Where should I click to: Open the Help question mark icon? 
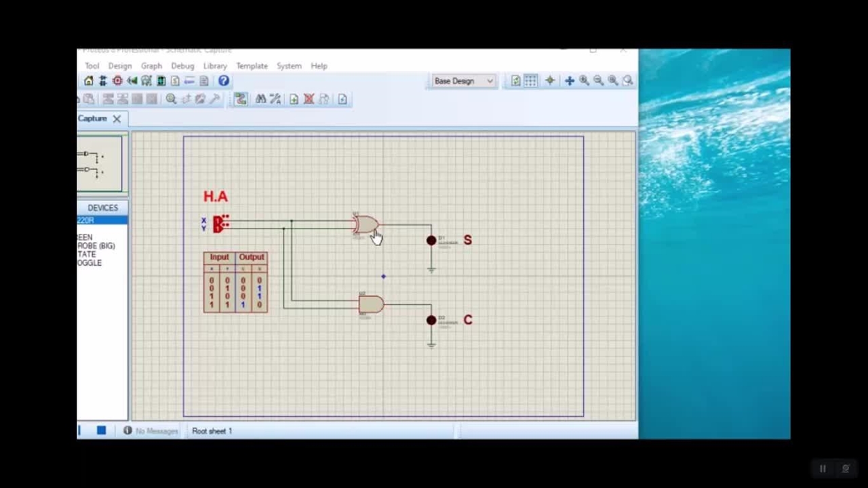[223, 81]
